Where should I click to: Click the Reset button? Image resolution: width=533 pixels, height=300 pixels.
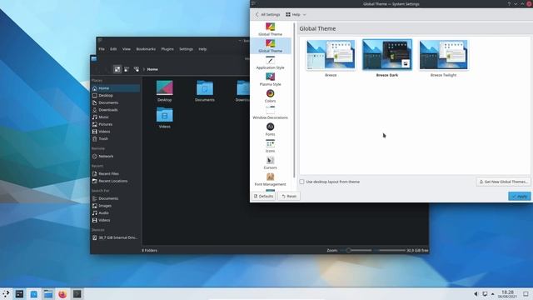pyautogui.click(x=289, y=197)
